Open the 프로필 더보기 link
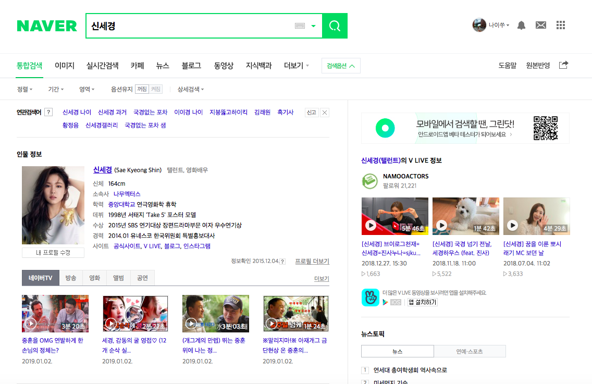Viewport: 592px width, 384px height. coord(312,261)
